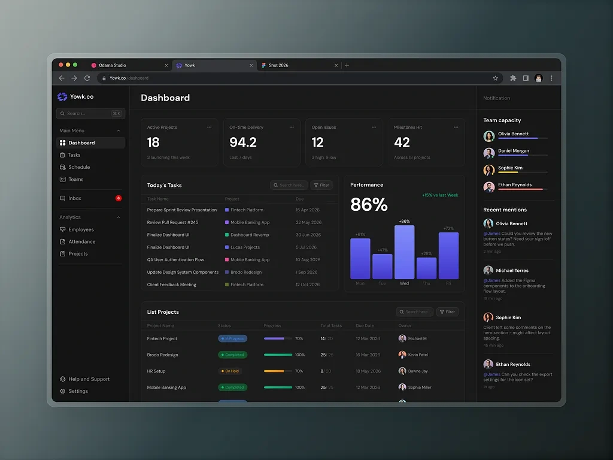Click Daniel Morgan's avatar in Team capacity

click(488, 153)
